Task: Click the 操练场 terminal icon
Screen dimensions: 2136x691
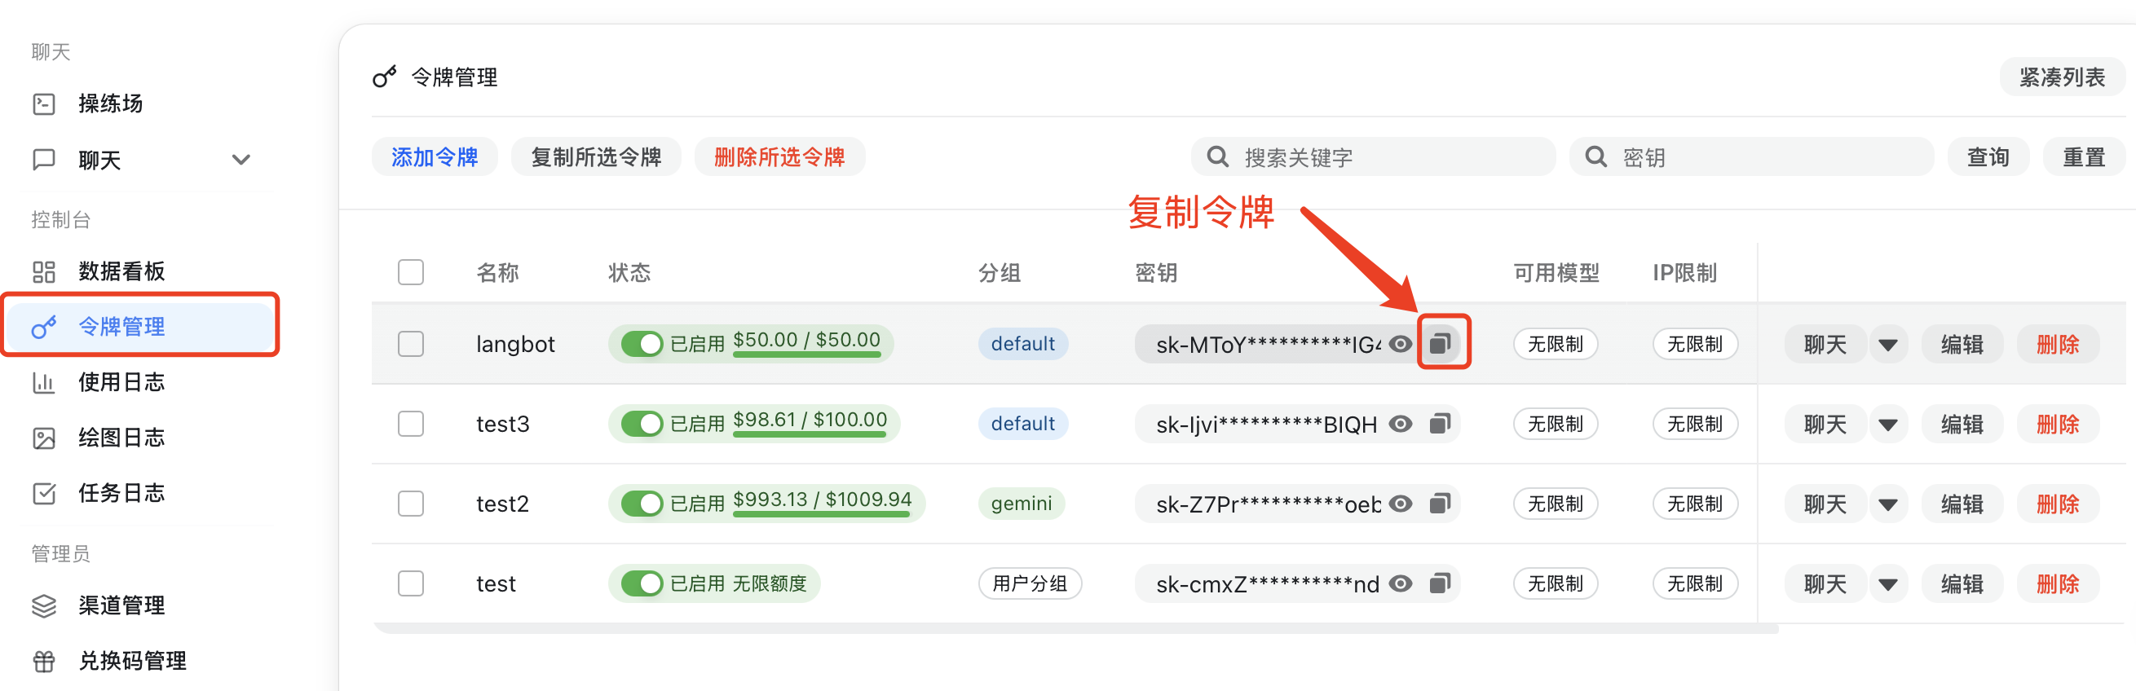Action: click(44, 103)
